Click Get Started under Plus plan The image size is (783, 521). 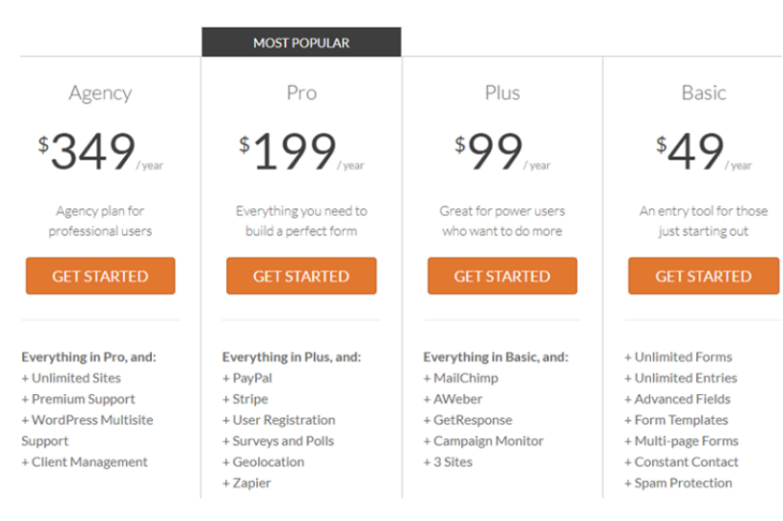click(x=502, y=276)
